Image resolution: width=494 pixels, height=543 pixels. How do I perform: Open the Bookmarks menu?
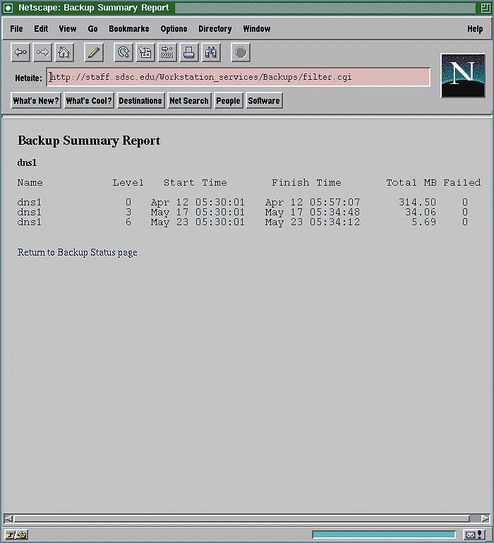tap(128, 29)
